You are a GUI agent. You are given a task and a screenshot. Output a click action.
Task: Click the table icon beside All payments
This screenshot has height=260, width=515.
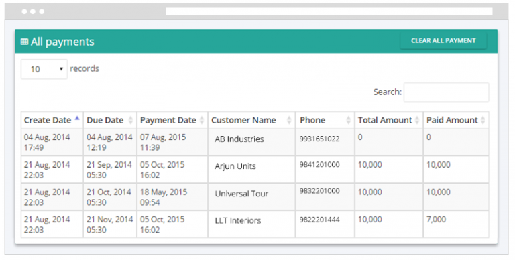tap(24, 42)
